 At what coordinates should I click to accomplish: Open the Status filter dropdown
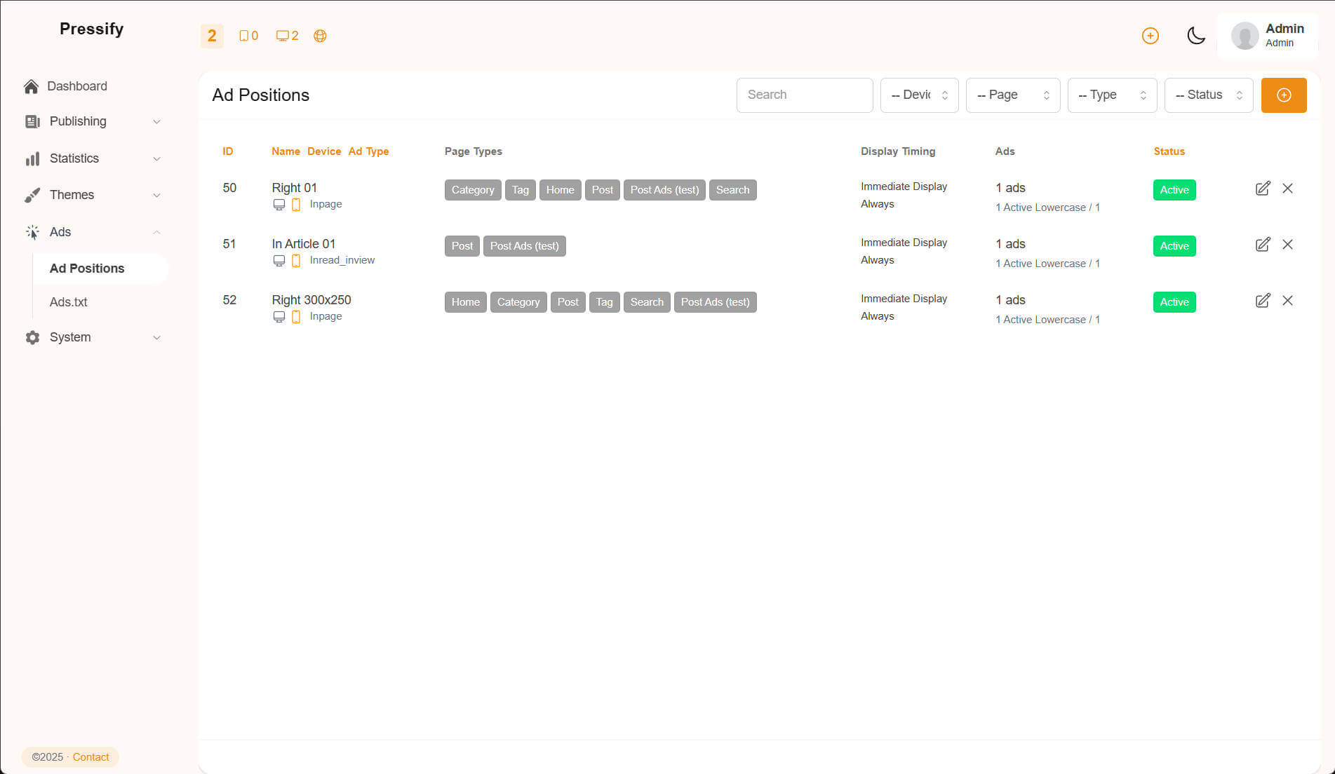point(1208,95)
